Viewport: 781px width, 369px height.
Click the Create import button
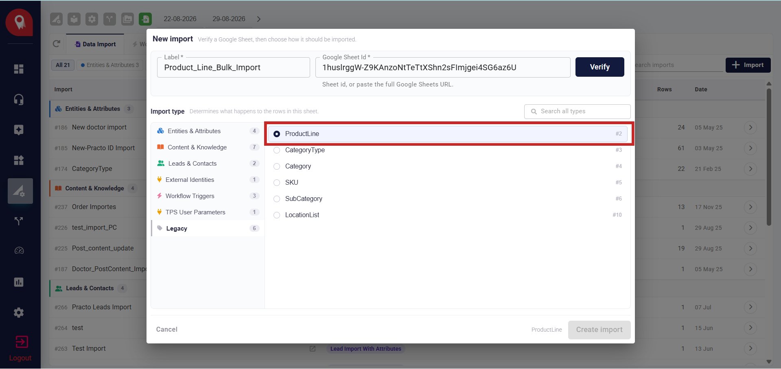599,330
